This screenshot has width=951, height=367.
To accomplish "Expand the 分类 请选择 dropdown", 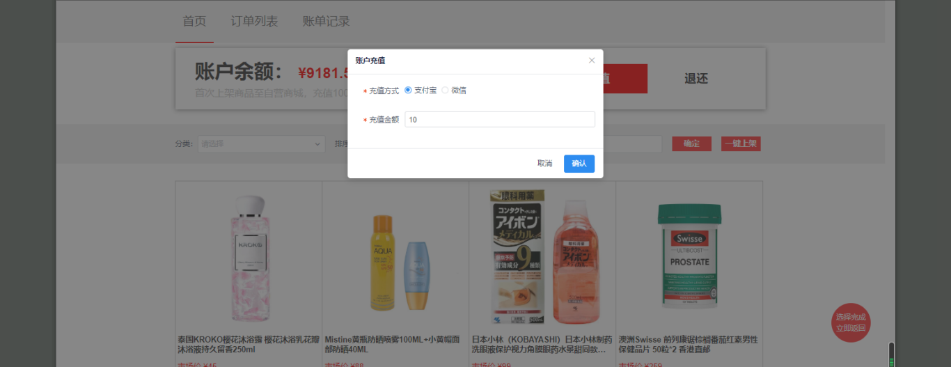I will point(261,144).
